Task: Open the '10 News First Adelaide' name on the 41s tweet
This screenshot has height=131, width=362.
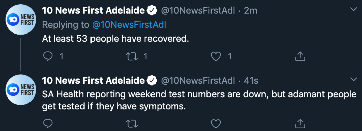Action: pyautogui.click(x=93, y=80)
